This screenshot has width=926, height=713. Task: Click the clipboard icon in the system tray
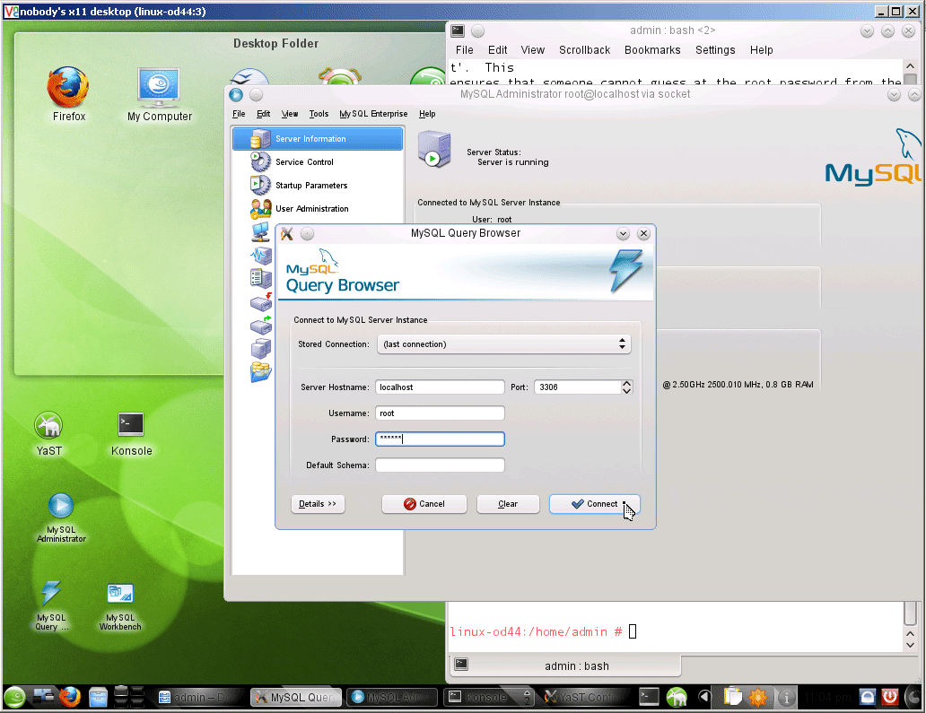732,697
